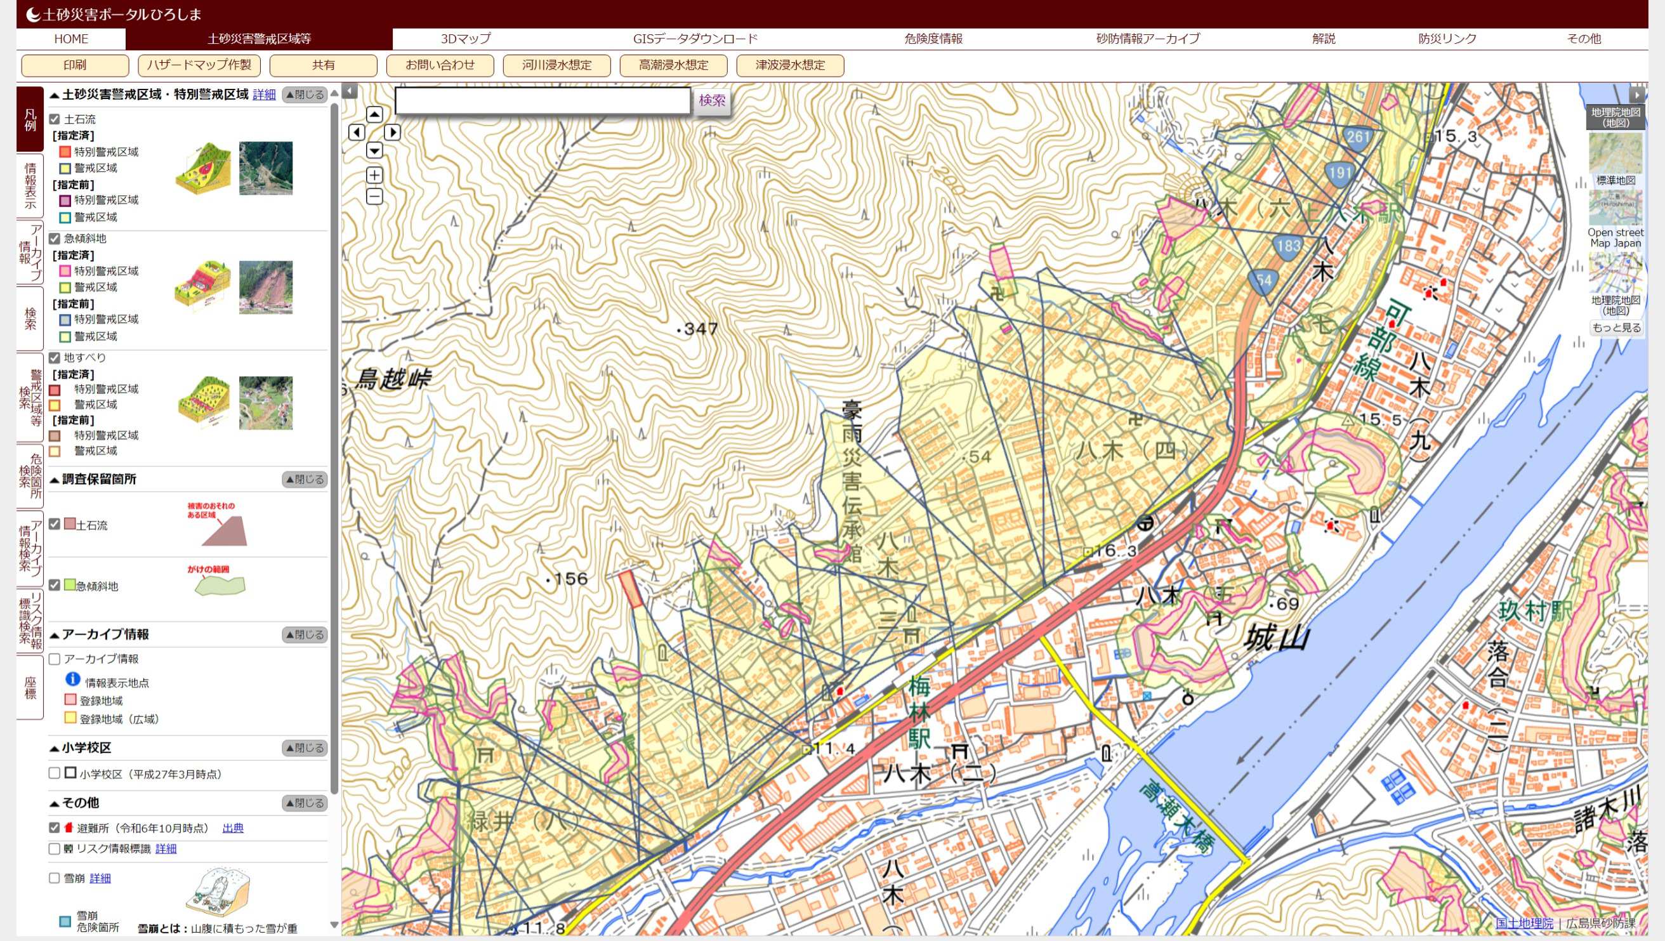Image resolution: width=1665 pixels, height=941 pixels.
Task: Select the 標準地図 base map thumbnail
Action: 1616,154
